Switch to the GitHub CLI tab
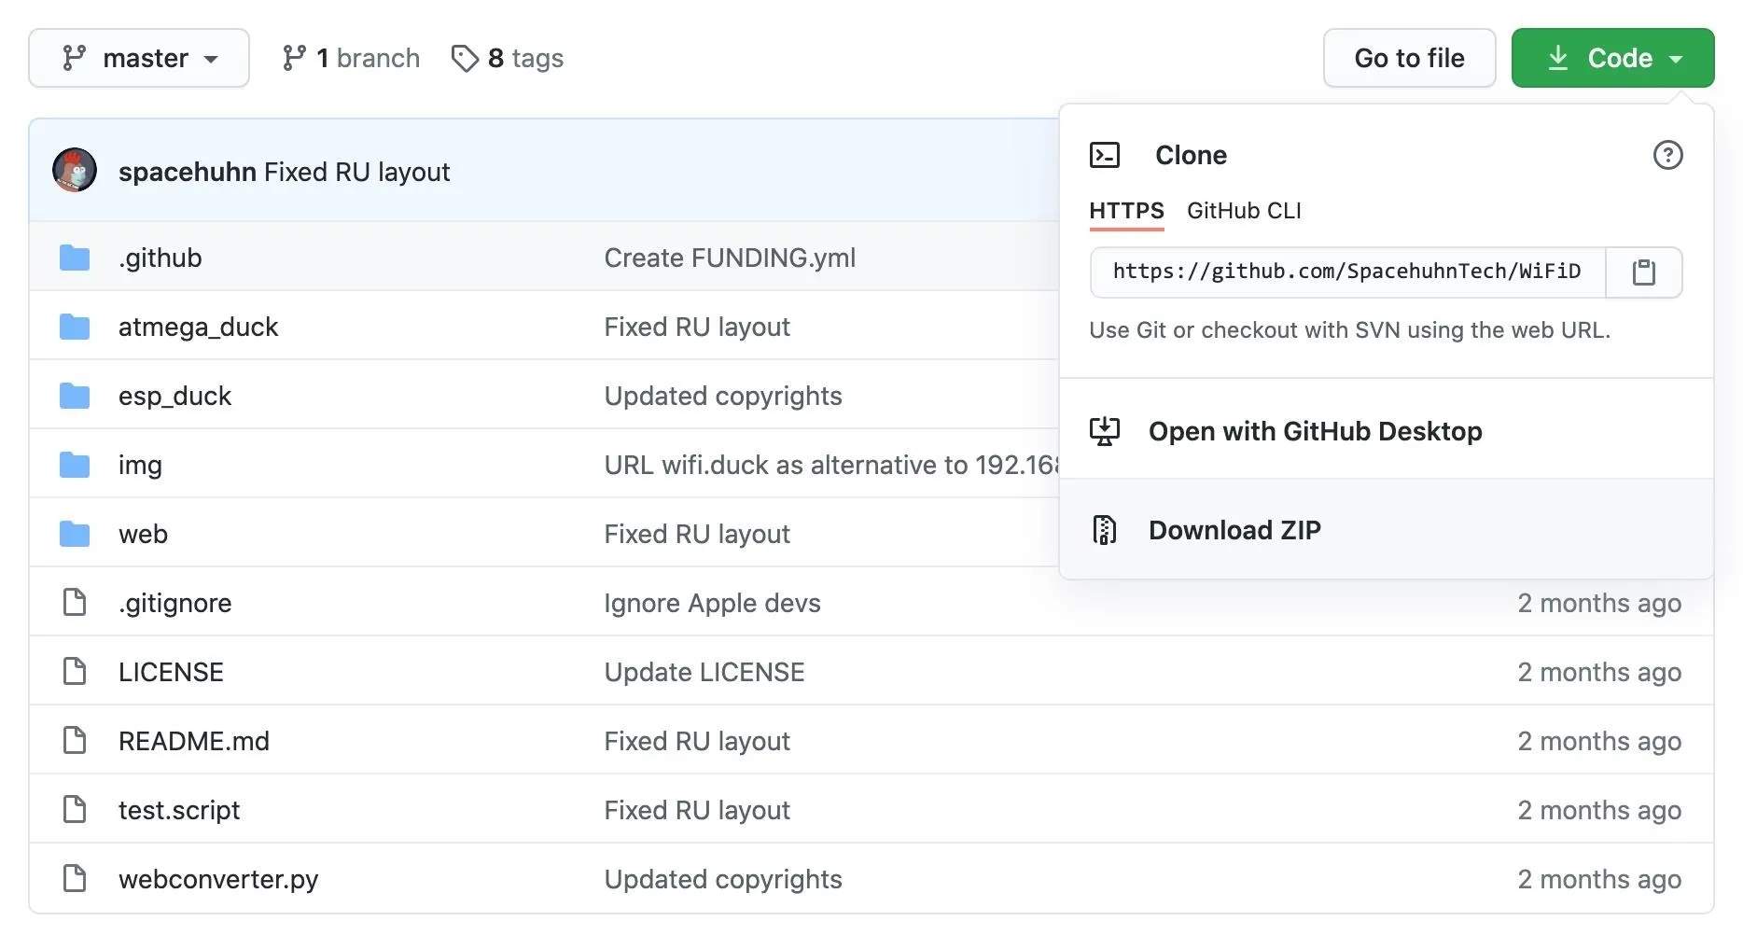Viewport: 1743px width, 935px height. click(1244, 211)
